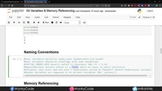Click the code cell horizontal scrollbar
The width and height of the screenshot is (162, 91).
click(x=86, y=76)
